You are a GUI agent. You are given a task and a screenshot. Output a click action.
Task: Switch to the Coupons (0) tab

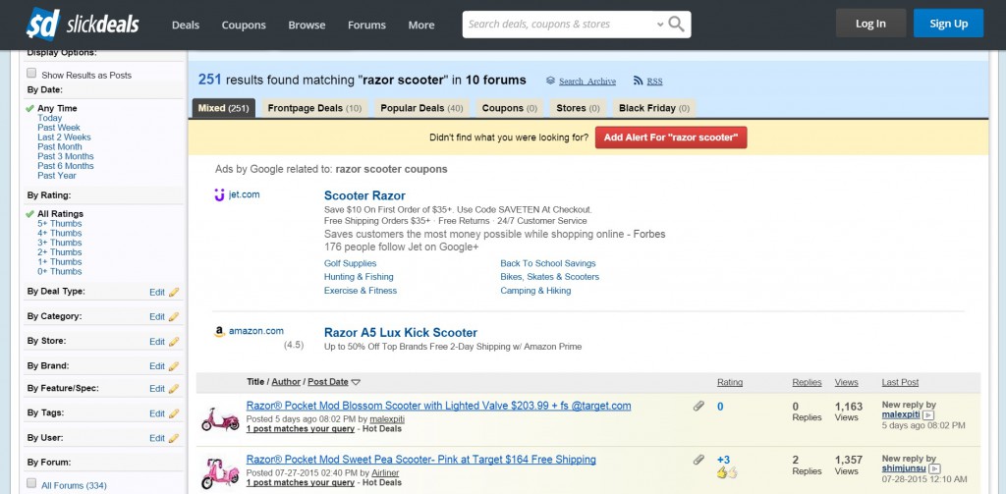coord(510,108)
